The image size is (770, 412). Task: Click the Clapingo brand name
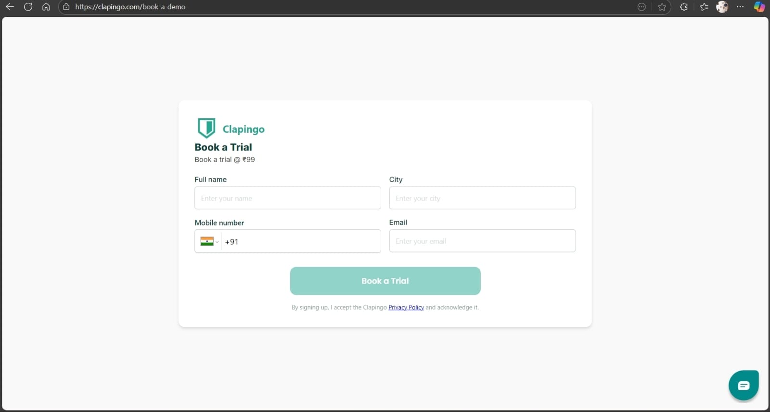(x=244, y=129)
